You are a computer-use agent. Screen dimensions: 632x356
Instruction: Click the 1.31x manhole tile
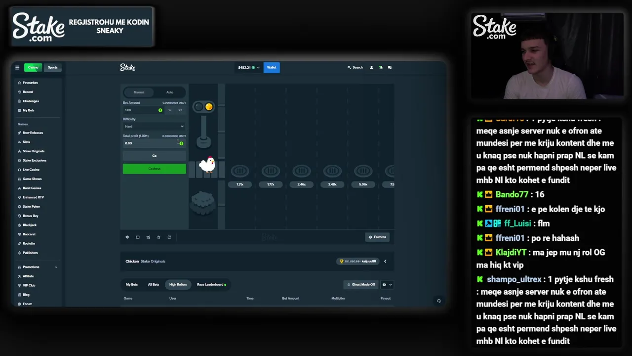(240, 171)
